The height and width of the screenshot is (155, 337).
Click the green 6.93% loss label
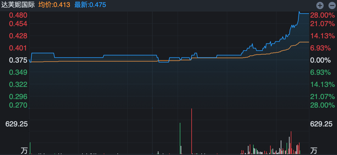(321, 72)
